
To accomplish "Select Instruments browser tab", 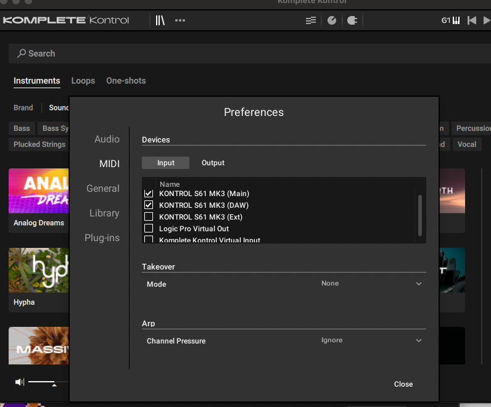I will [x=36, y=81].
